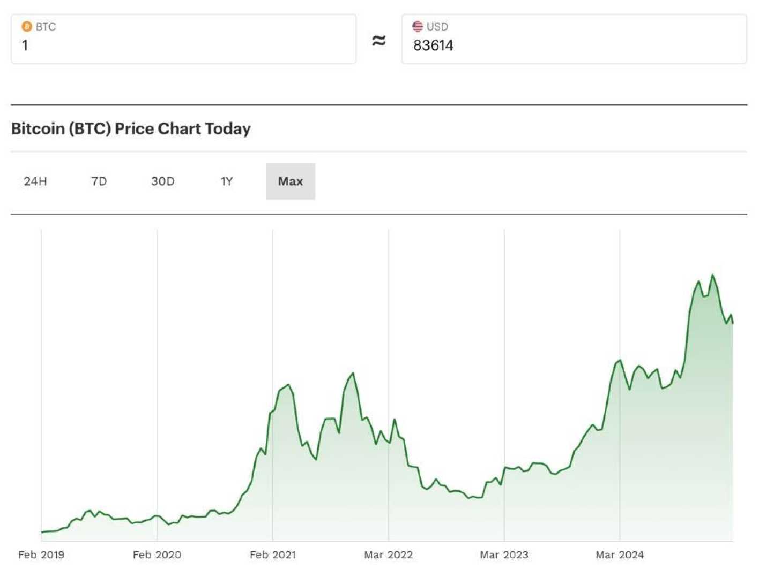The image size is (759, 578).
Task: Switch to the 1Y chart range
Action: 227,181
